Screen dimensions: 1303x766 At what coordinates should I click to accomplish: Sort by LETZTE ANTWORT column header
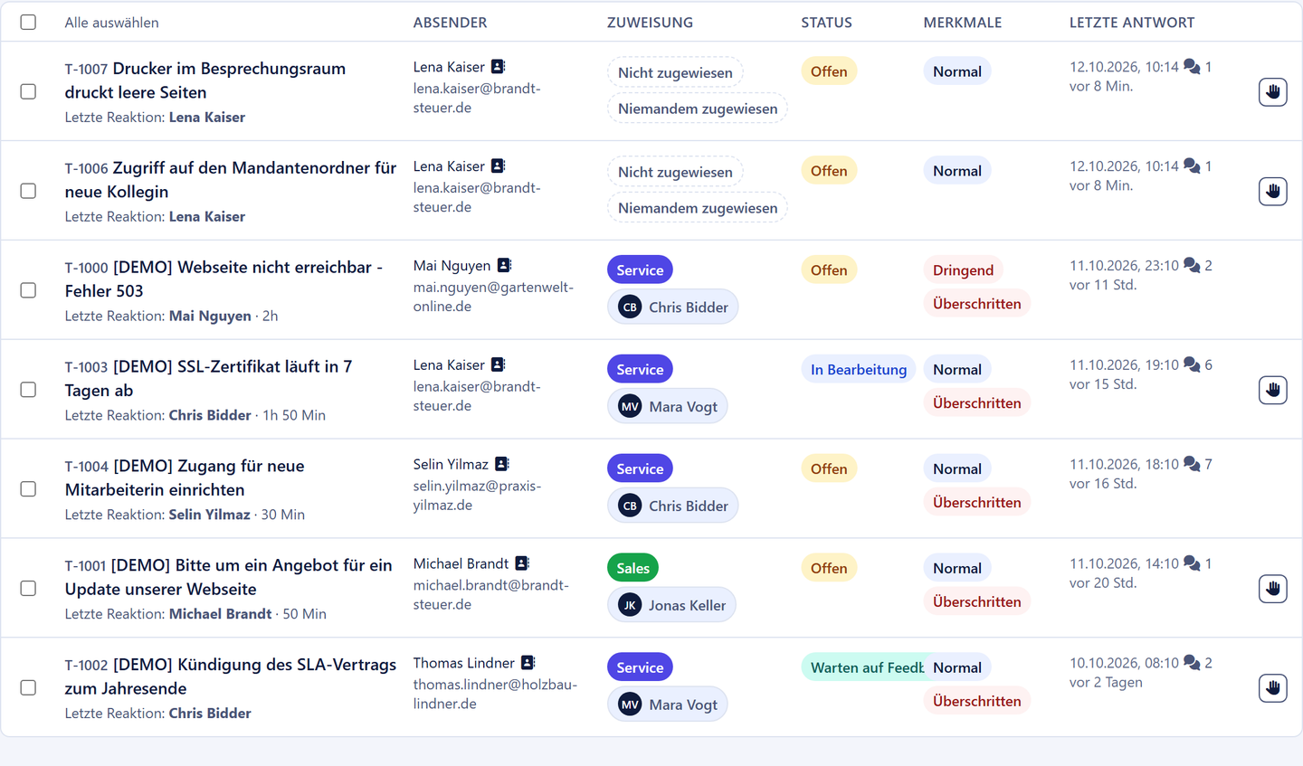(1132, 23)
